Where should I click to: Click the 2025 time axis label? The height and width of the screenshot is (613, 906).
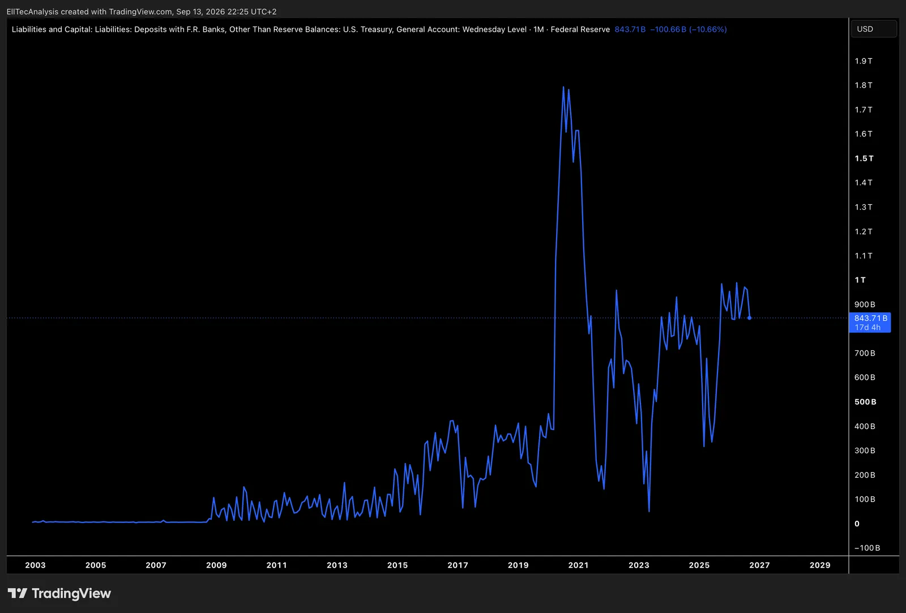tap(699, 565)
